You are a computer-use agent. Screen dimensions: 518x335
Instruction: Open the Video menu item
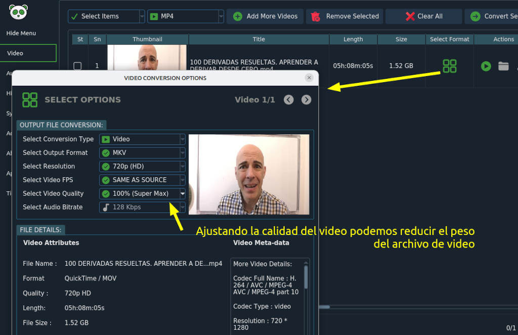(28, 53)
